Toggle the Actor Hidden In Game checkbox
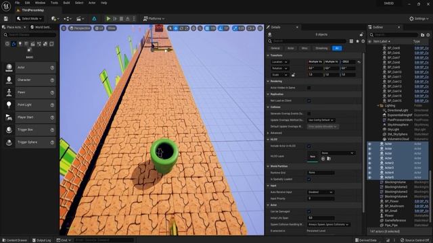The height and width of the screenshot is (243, 433). click(x=309, y=88)
